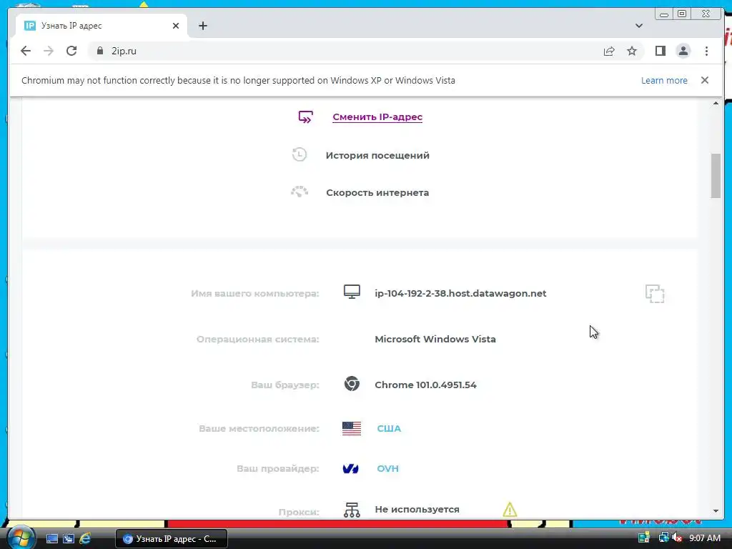Click the 9:07 AM clock
Screen dimensions: 732x549
[704, 538]
